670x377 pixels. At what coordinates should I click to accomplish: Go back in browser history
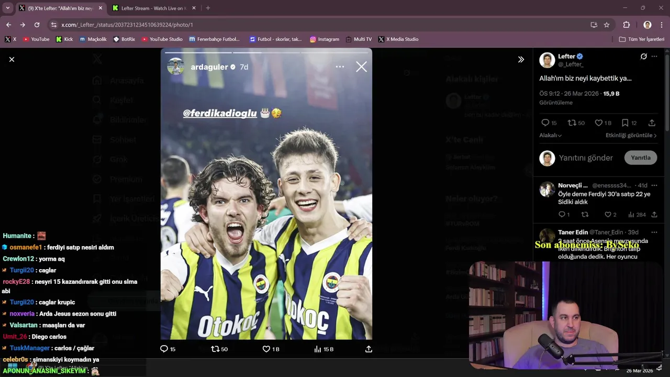8,25
